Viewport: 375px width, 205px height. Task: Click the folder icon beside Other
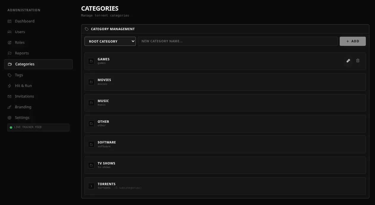coord(91,123)
